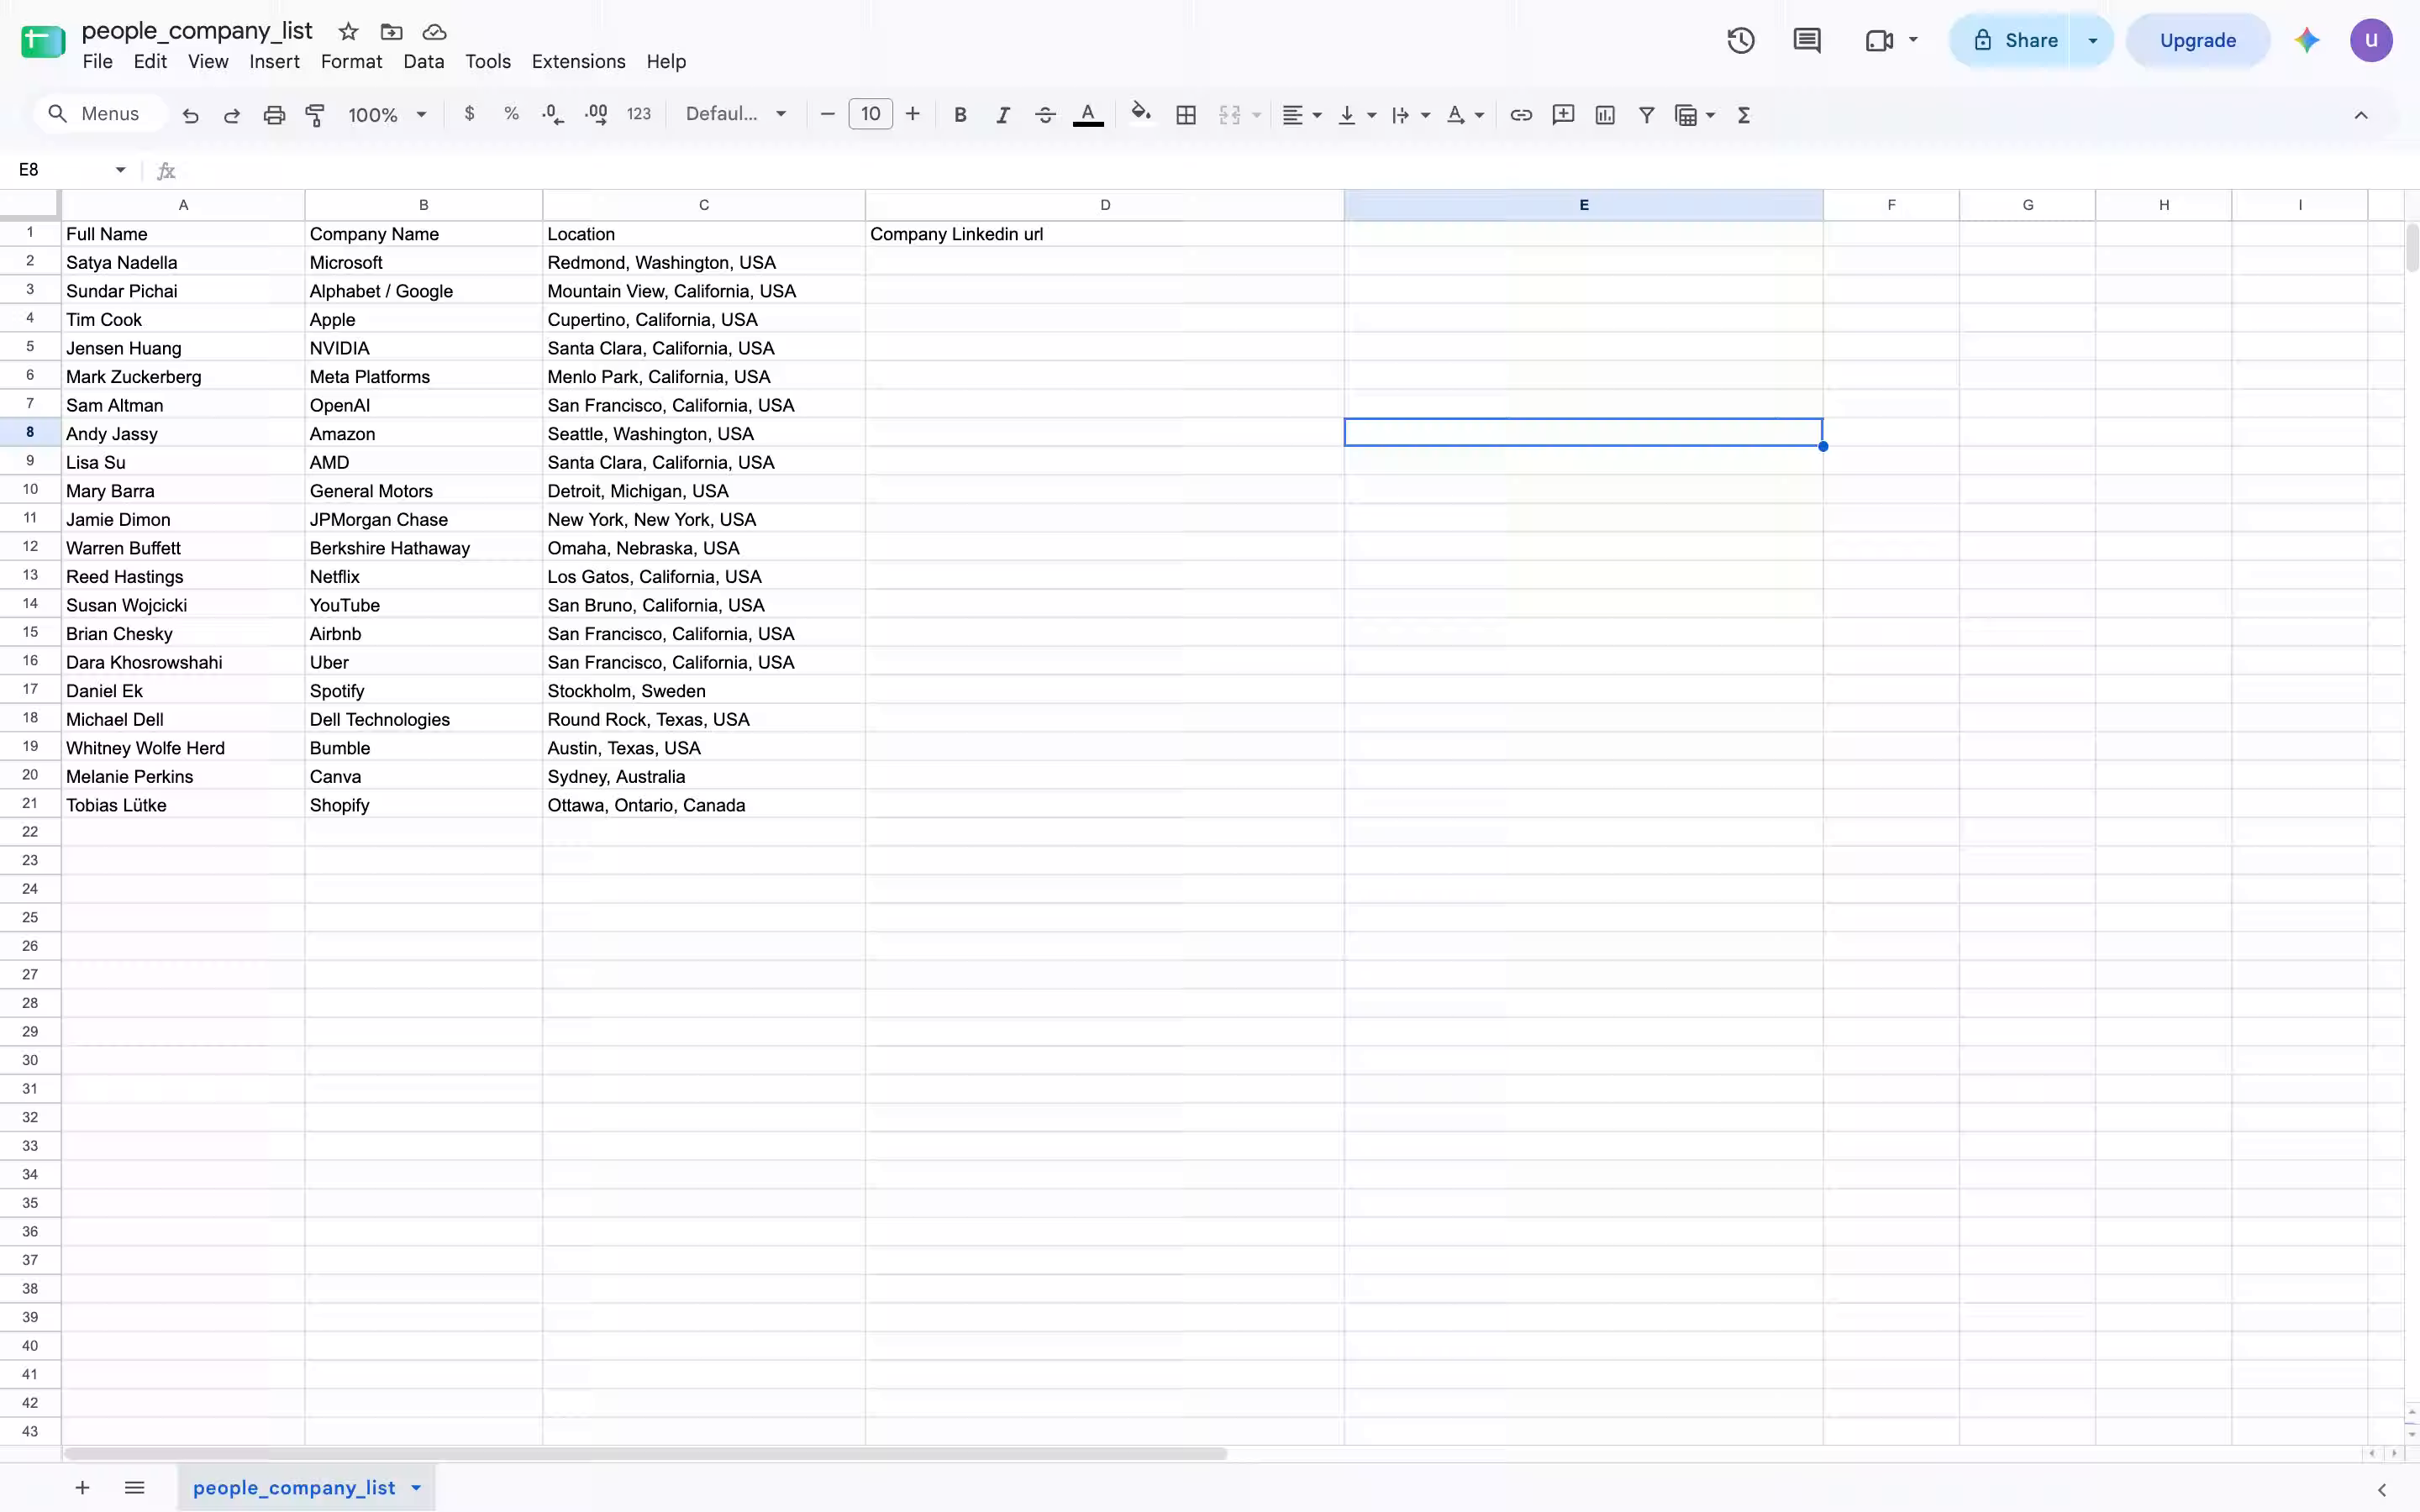Viewport: 2420px width, 1512px height.
Task: Open Share options dropdown arrow
Action: (2092, 41)
